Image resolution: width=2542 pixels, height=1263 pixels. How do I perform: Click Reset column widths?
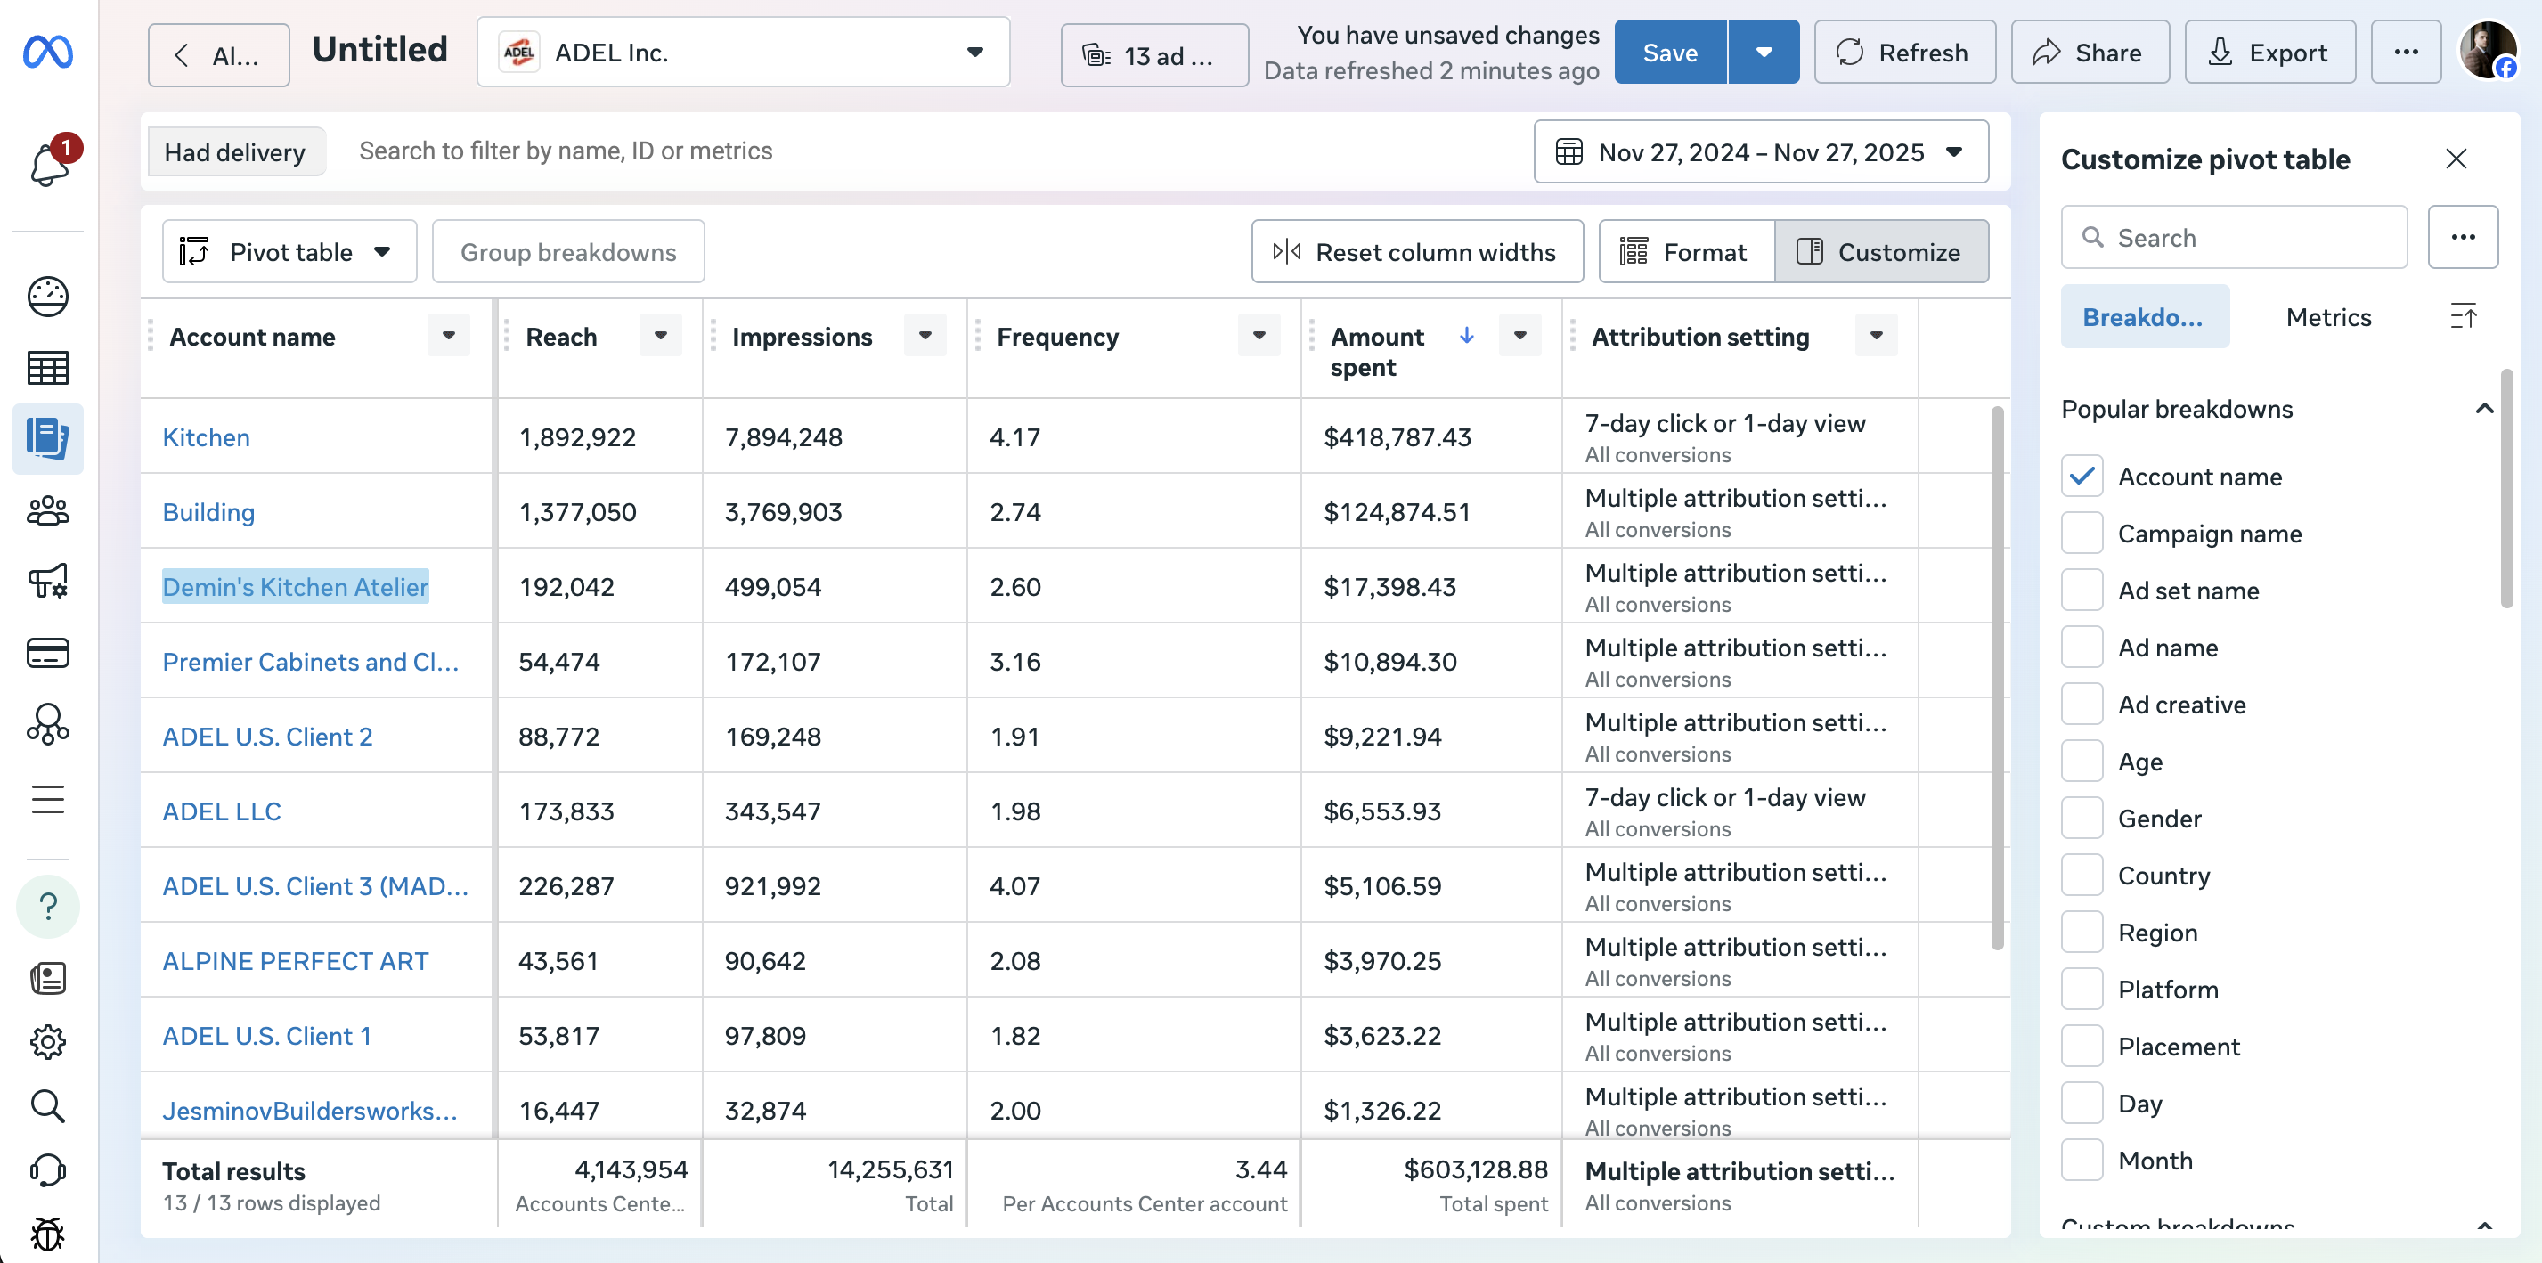pos(1417,253)
